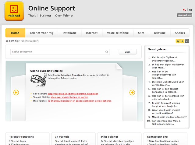The image size is (195, 145).
Task: Open the Shakes tab
Action: pyautogui.click(x=180, y=33)
